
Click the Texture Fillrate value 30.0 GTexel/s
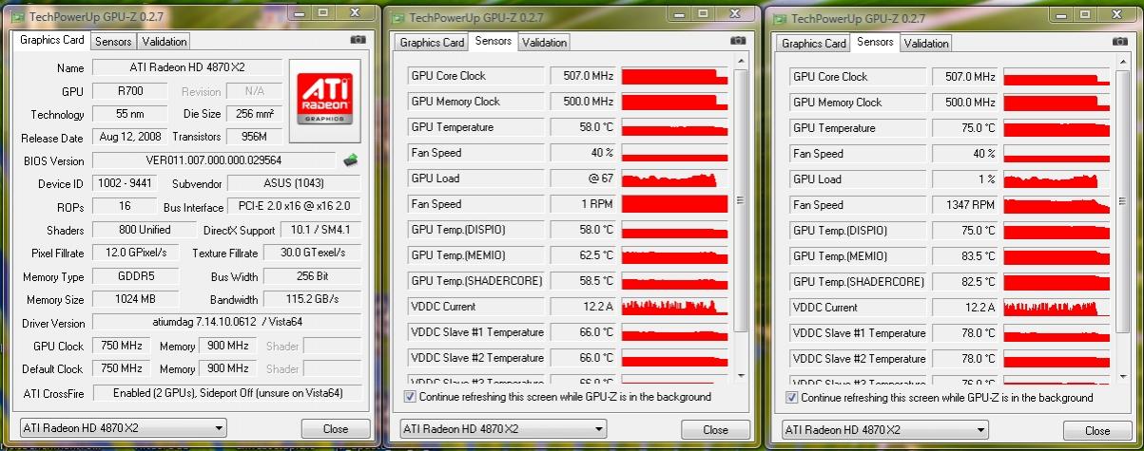coord(312,254)
